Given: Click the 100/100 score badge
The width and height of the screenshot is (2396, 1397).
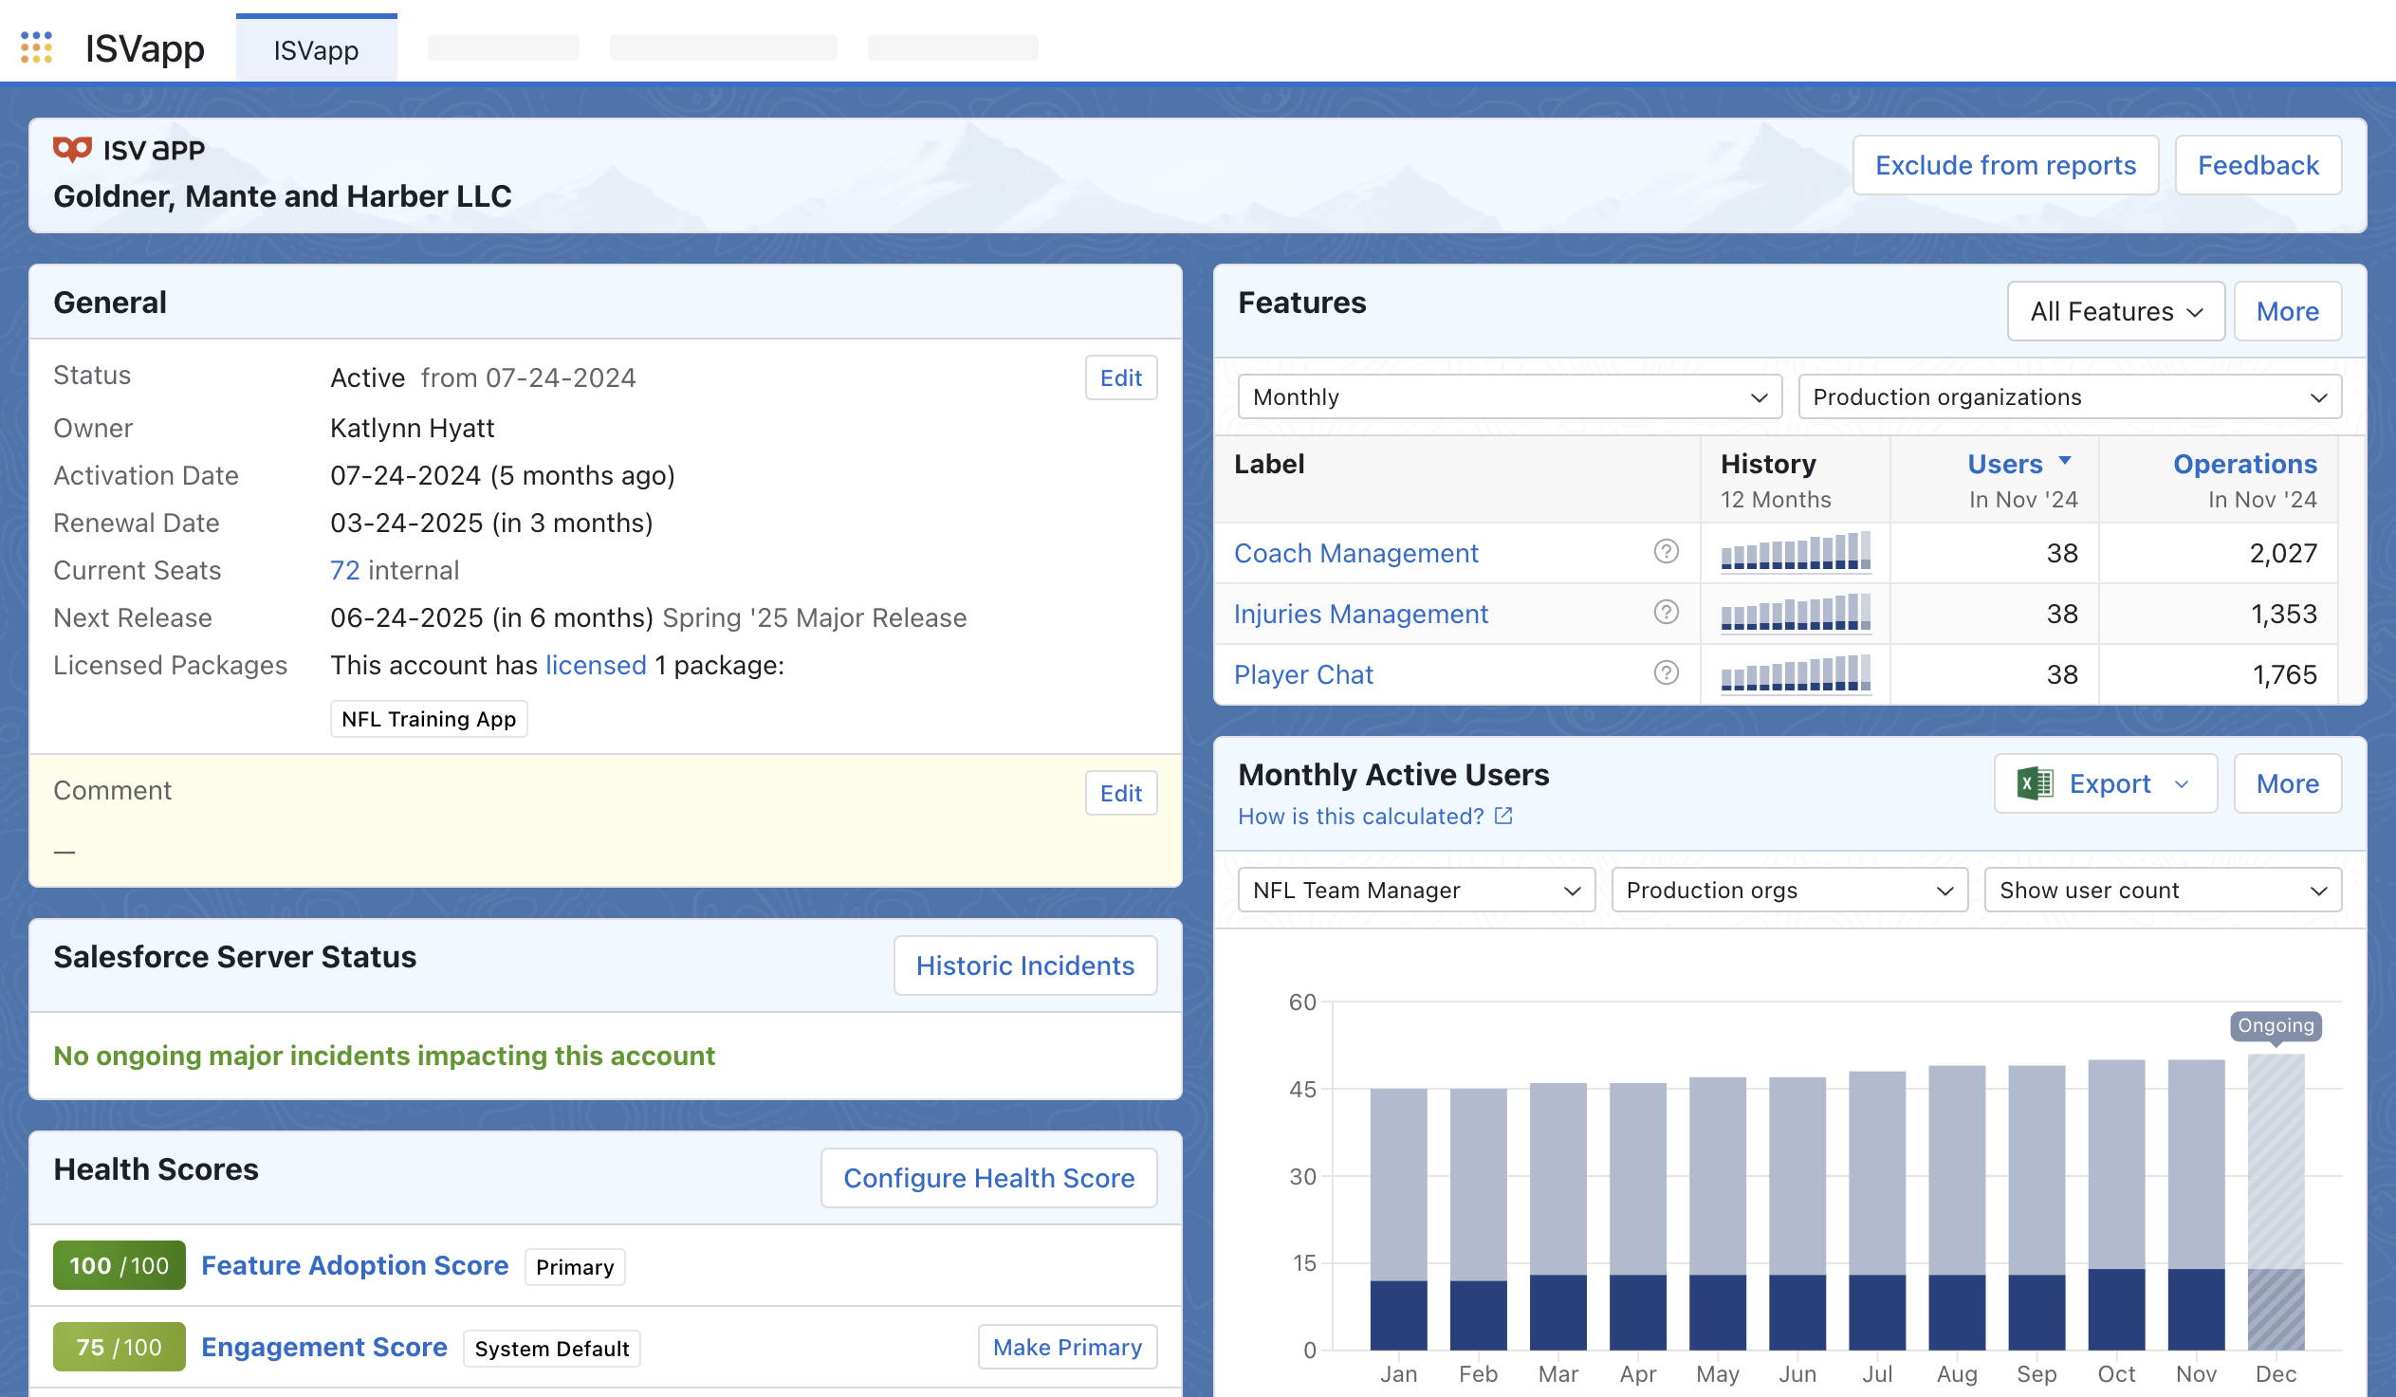Looking at the screenshot, I should tap(119, 1266).
